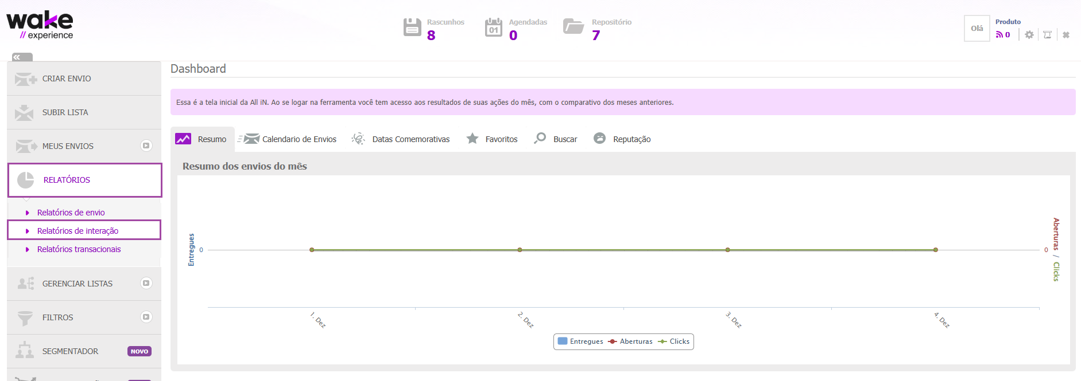This screenshot has height=381, width=1081.
Task: Open the GERENCIAR LISTAS menu
Action: click(x=84, y=284)
